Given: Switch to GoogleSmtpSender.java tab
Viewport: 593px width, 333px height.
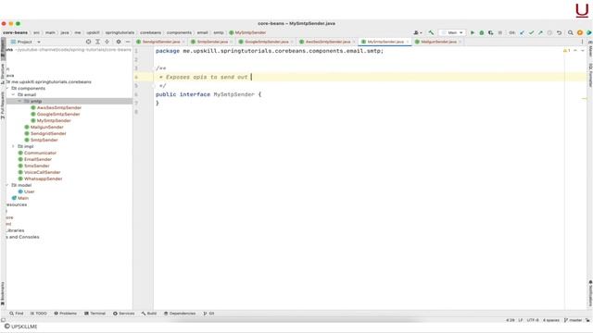Looking at the screenshot, I should tap(266, 42).
